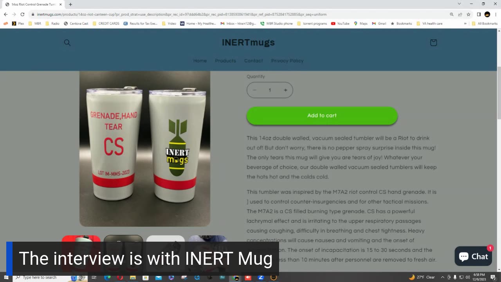Viewport: 501px width, 282px height.
Task: Open the All Bookmarks folder
Action: 485,23
